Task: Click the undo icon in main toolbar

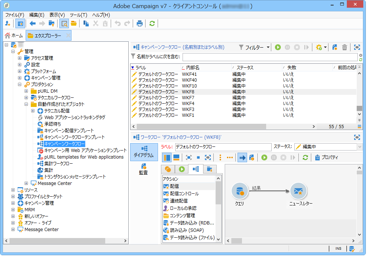Action: pyautogui.click(x=118, y=23)
